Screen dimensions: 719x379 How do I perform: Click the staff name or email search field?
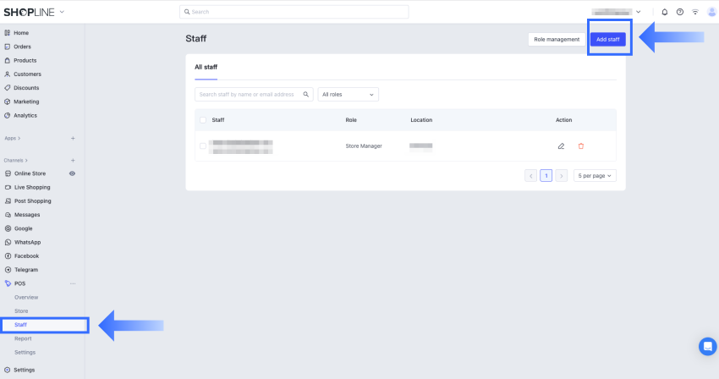[x=250, y=95]
